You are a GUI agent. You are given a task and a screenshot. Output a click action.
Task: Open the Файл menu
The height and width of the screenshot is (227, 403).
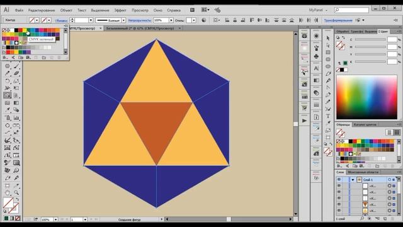19,10
